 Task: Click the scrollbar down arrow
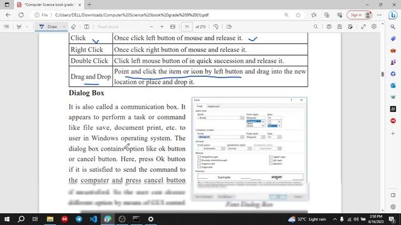(383, 211)
